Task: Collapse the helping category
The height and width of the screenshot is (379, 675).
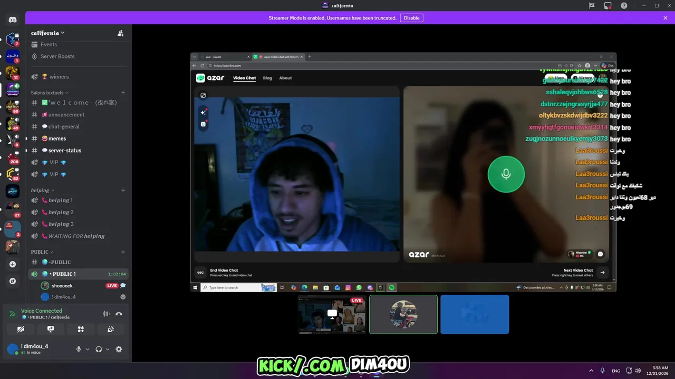Action: coord(43,190)
